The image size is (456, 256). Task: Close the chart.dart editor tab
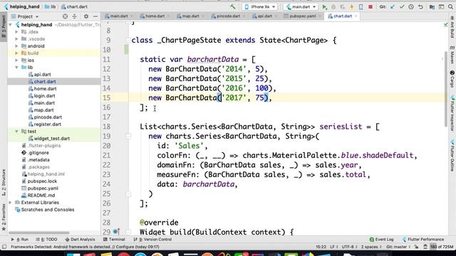(x=356, y=16)
